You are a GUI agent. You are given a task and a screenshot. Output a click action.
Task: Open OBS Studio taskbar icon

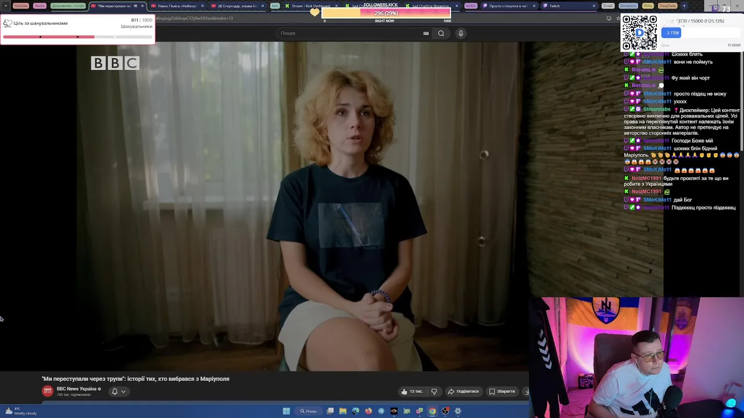pos(445,411)
